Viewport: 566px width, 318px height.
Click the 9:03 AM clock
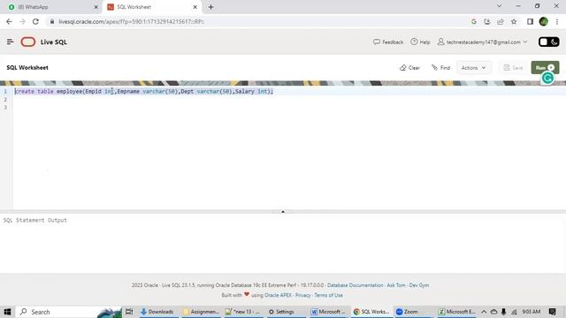pyautogui.click(x=531, y=312)
